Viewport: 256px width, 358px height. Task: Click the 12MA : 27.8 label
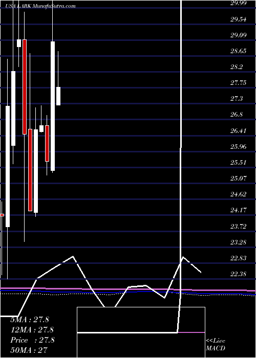click(x=32, y=330)
